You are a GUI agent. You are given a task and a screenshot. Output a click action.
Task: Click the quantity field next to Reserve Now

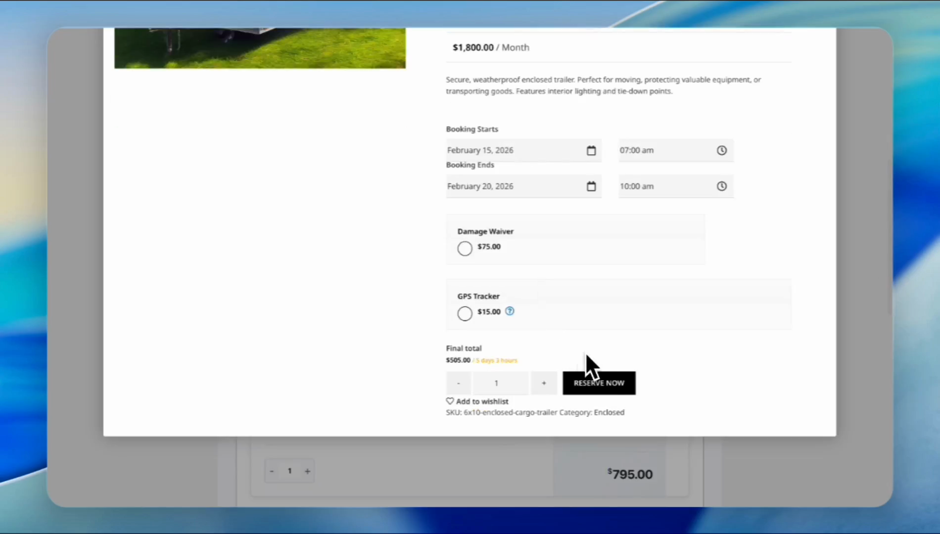point(497,383)
